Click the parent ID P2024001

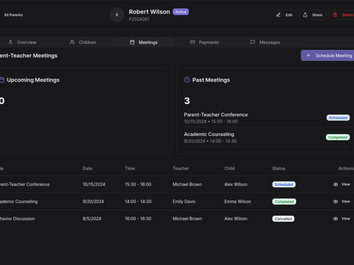139,19
